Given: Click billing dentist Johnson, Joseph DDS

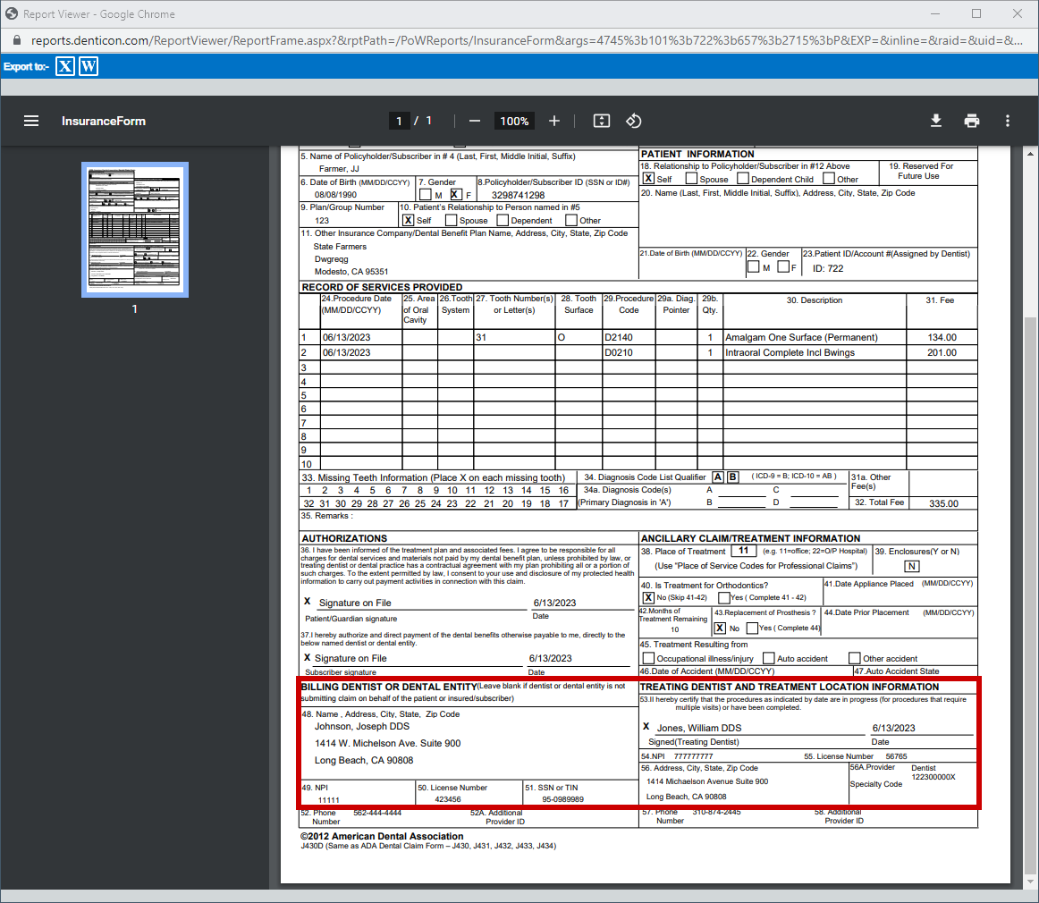Looking at the screenshot, I should pyautogui.click(x=362, y=726).
